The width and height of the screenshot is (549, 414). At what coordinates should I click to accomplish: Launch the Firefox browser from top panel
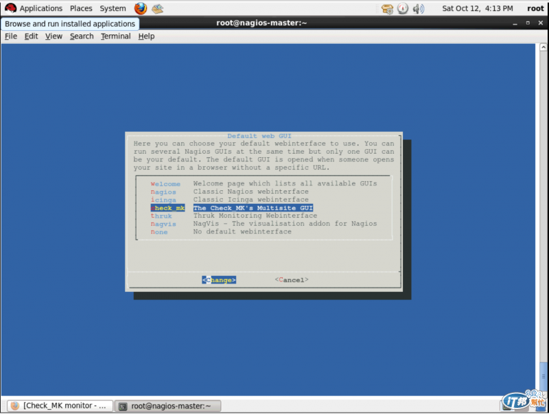tap(141, 8)
